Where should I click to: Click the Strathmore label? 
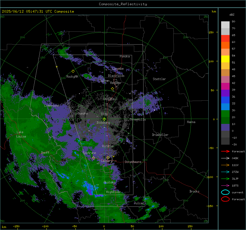coord(133,162)
